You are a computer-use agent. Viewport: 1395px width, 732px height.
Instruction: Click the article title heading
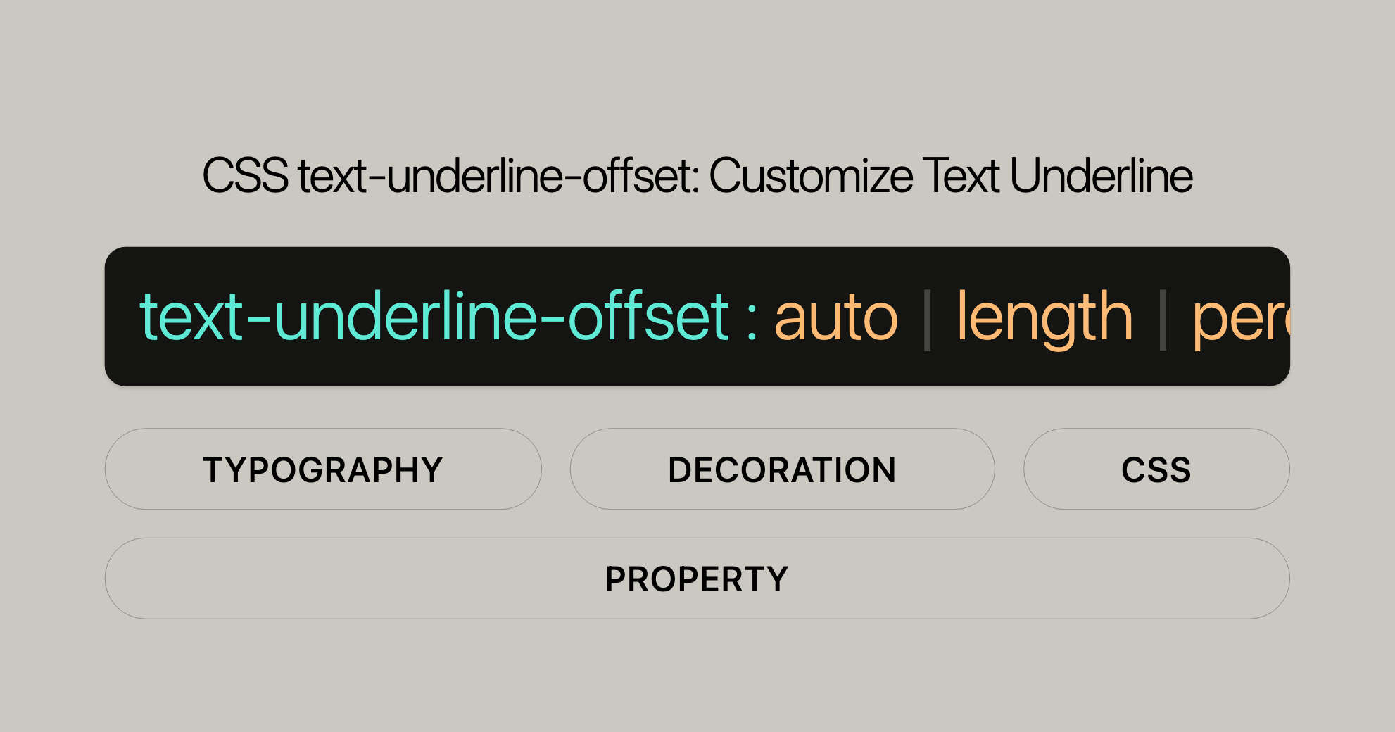[x=697, y=175]
